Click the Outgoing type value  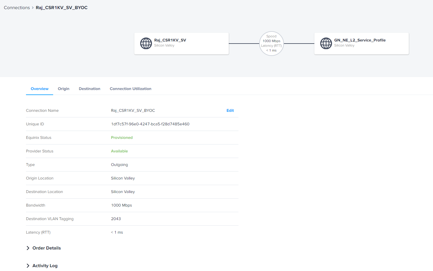pos(120,165)
